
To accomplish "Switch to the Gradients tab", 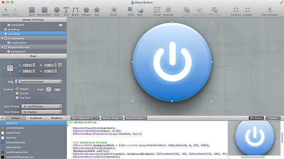I will (36, 118).
